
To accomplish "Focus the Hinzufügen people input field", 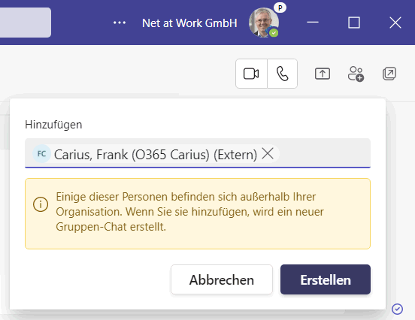I will coord(324,153).
